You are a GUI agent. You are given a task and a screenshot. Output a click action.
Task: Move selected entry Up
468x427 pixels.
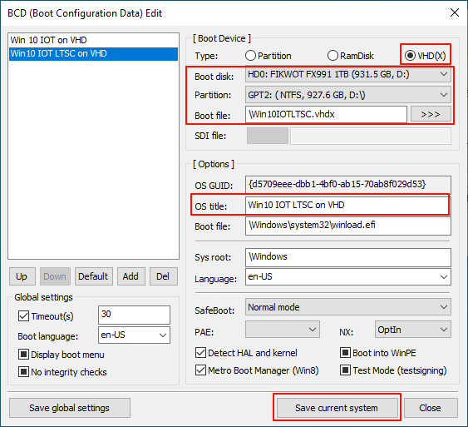[x=22, y=276]
